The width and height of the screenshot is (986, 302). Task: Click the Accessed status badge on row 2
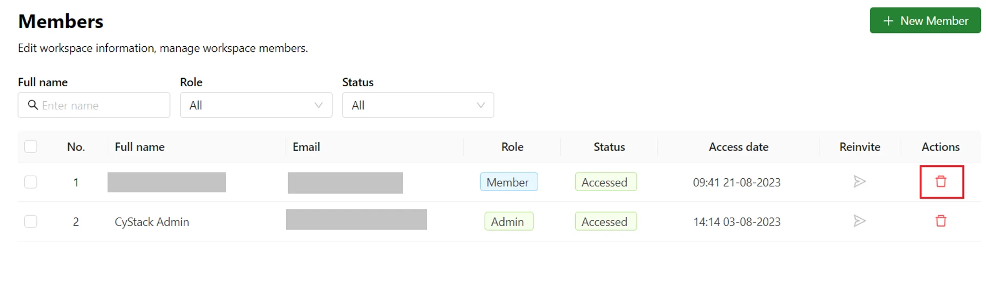605,221
